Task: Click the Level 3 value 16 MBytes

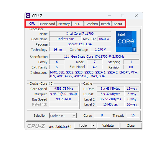Action: 111,104
